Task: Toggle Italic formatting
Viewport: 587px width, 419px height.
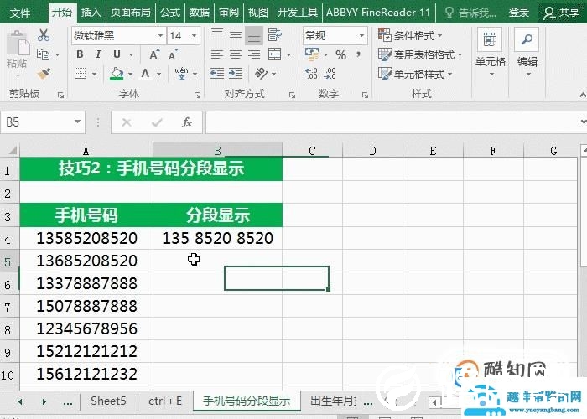Action: [98, 54]
